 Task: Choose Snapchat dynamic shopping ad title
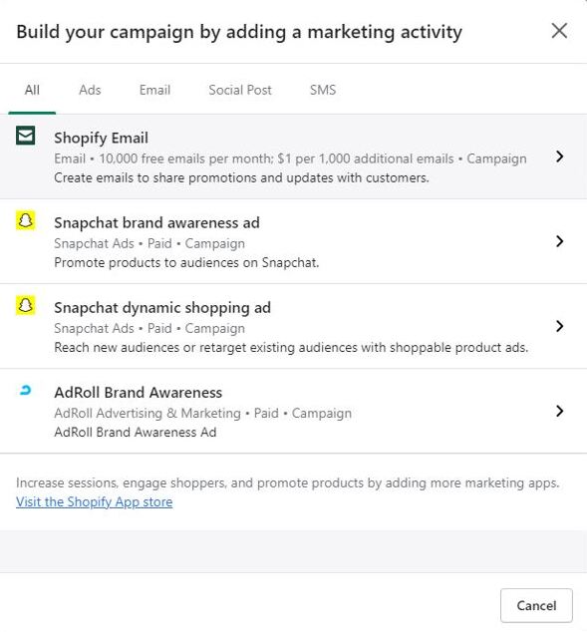[x=162, y=308]
